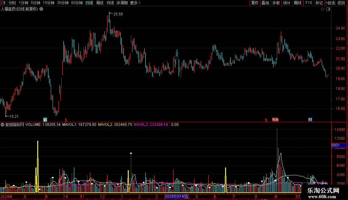Image resolution: width=348 pixels, height=200 pixels.
Task: Open the 画线 drawing tools
Action: click(x=297, y=3)
